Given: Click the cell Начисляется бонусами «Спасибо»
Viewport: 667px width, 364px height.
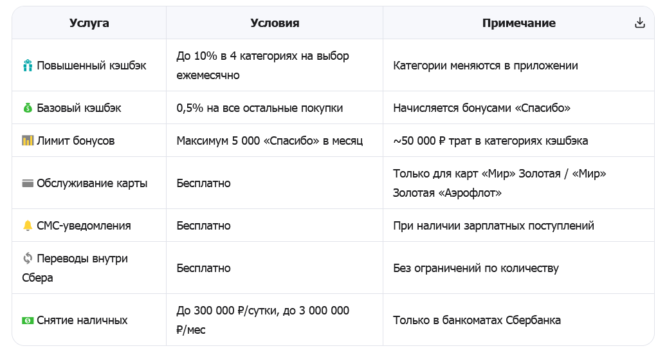Looking at the screenshot, I should coord(518,108).
